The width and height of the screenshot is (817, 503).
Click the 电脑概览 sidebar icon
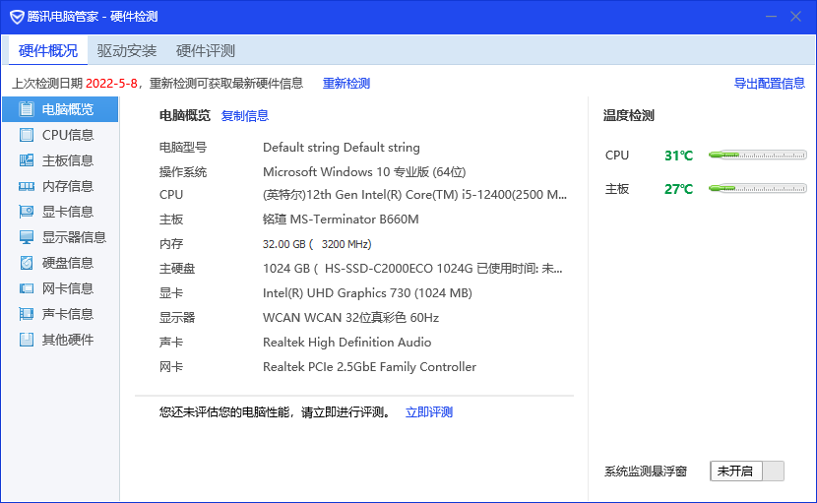pos(26,109)
